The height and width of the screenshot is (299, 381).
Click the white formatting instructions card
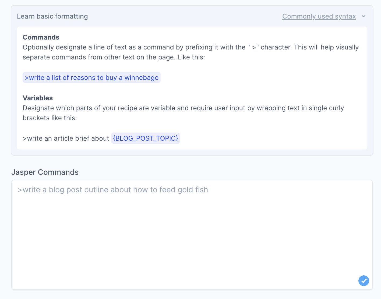(192, 88)
